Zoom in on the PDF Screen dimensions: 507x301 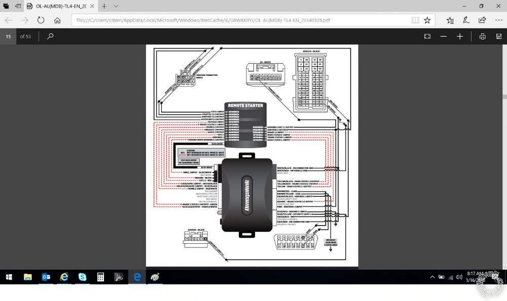pos(460,36)
